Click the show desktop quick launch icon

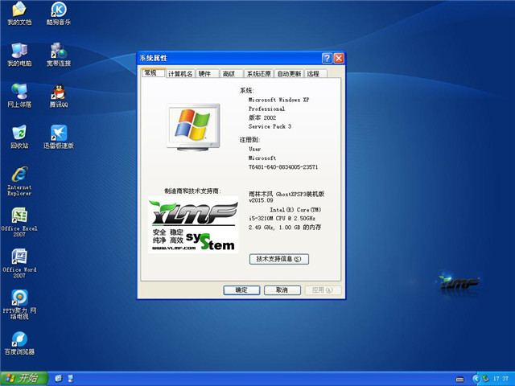[x=70, y=379]
